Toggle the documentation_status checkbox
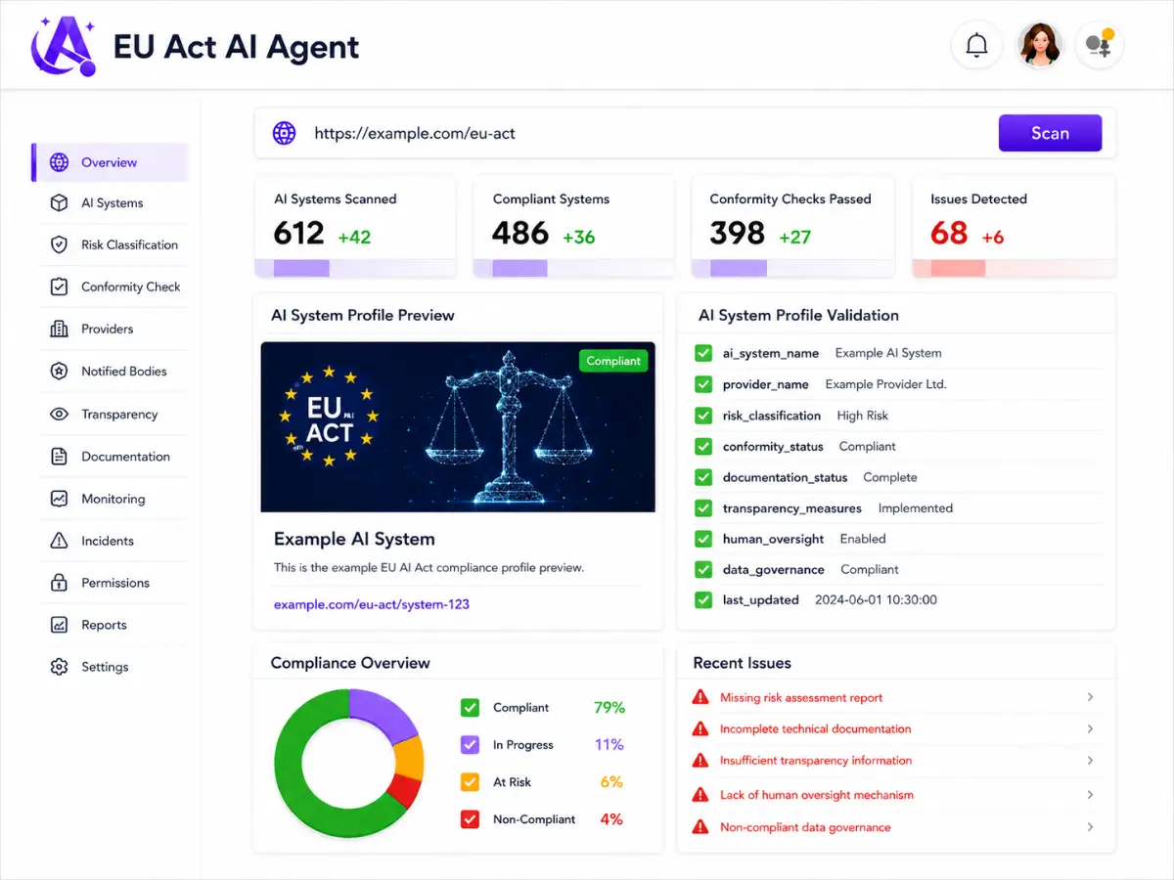 coord(702,477)
